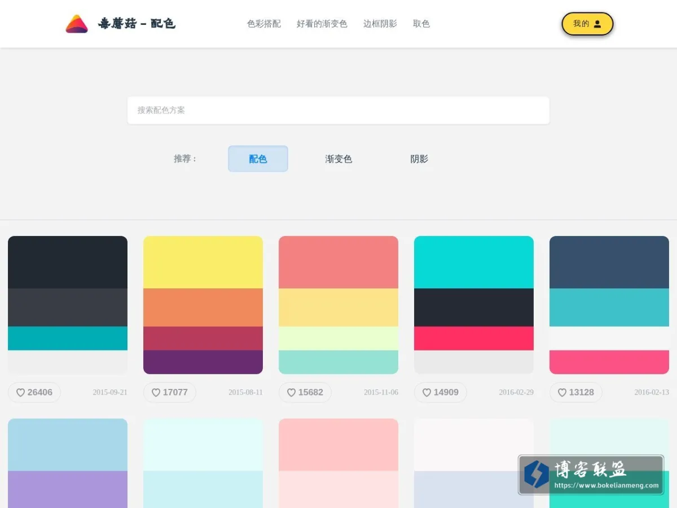The image size is (677, 508).
Task: Pick the hot pink stripe above 14909
Action: (x=474, y=338)
